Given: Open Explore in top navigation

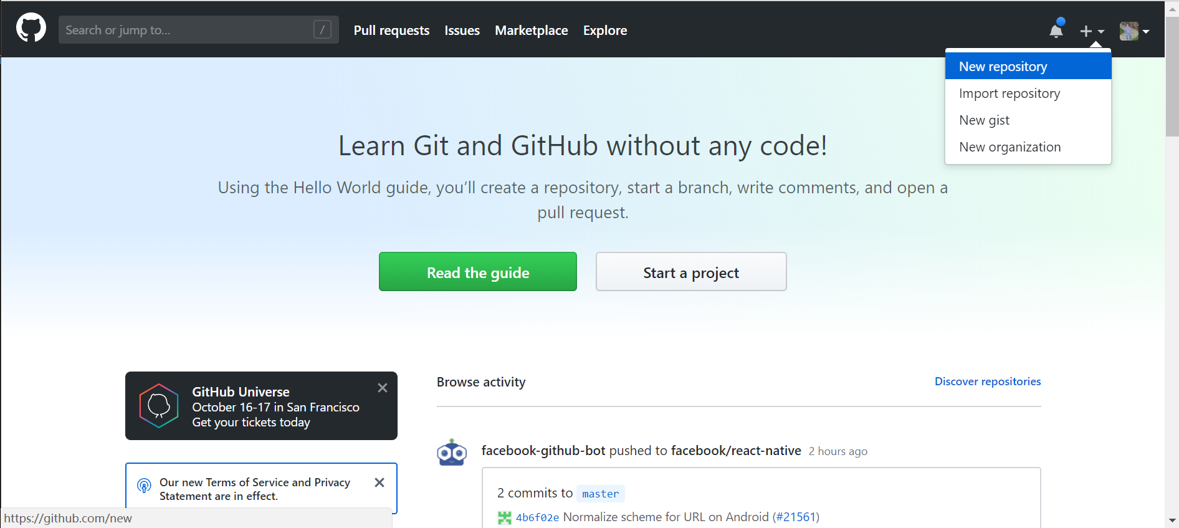Looking at the screenshot, I should point(605,30).
